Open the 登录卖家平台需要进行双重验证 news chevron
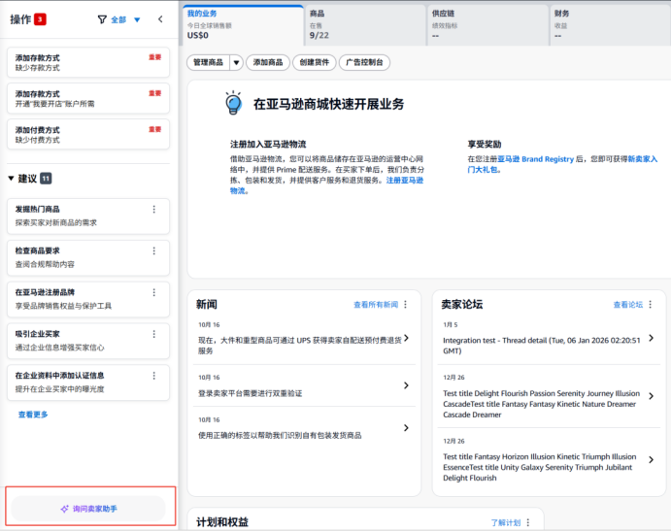672x532 pixels. point(406,385)
